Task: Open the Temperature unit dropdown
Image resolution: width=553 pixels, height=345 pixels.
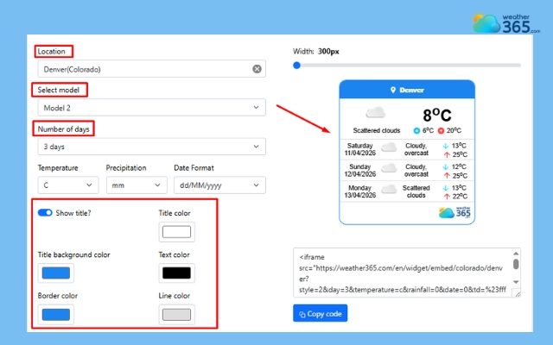Action: click(67, 185)
